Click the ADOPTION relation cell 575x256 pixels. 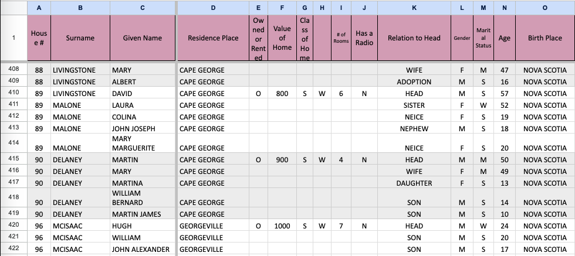414,81
